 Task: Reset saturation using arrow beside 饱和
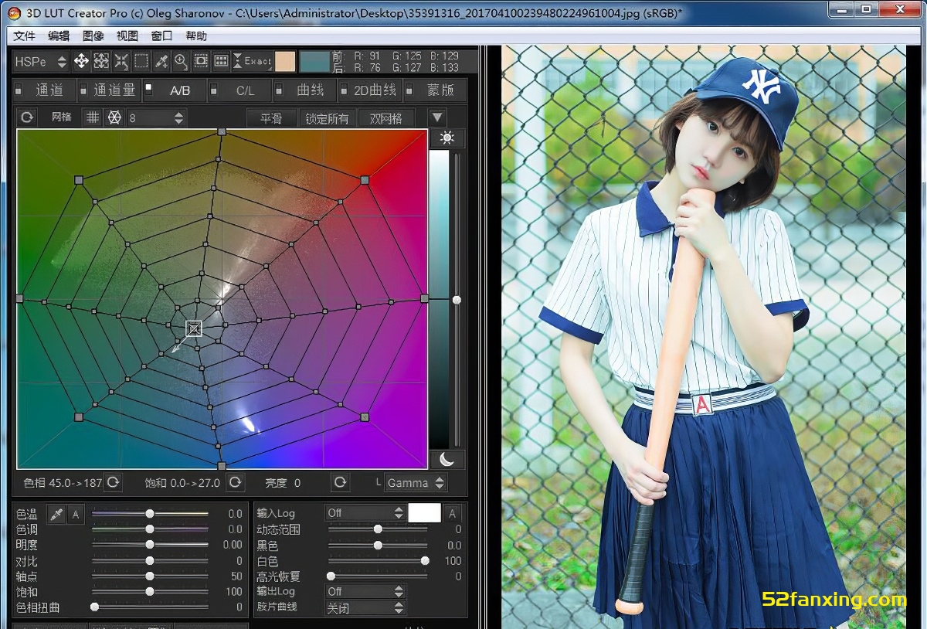[x=235, y=482]
